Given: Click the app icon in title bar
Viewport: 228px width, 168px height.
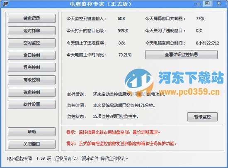Looking at the screenshot, I should [5, 4].
